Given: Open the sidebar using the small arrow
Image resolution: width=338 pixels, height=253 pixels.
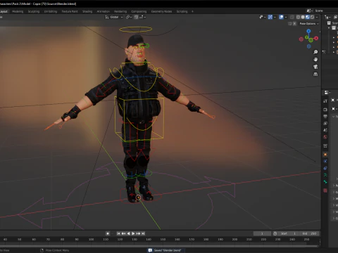Looking at the screenshot, I should (x=320, y=31).
